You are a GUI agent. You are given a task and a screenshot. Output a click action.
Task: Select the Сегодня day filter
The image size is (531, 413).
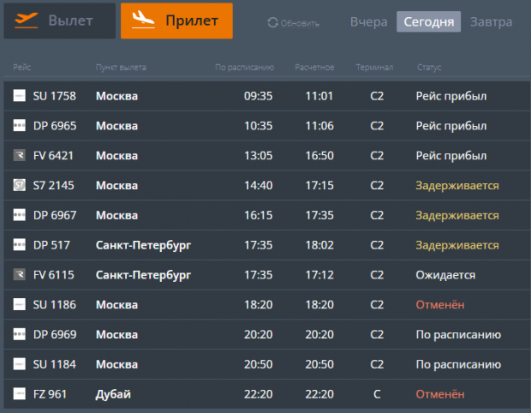click(428, 21)
